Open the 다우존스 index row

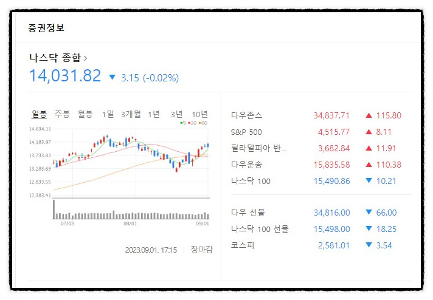point(316,115)
